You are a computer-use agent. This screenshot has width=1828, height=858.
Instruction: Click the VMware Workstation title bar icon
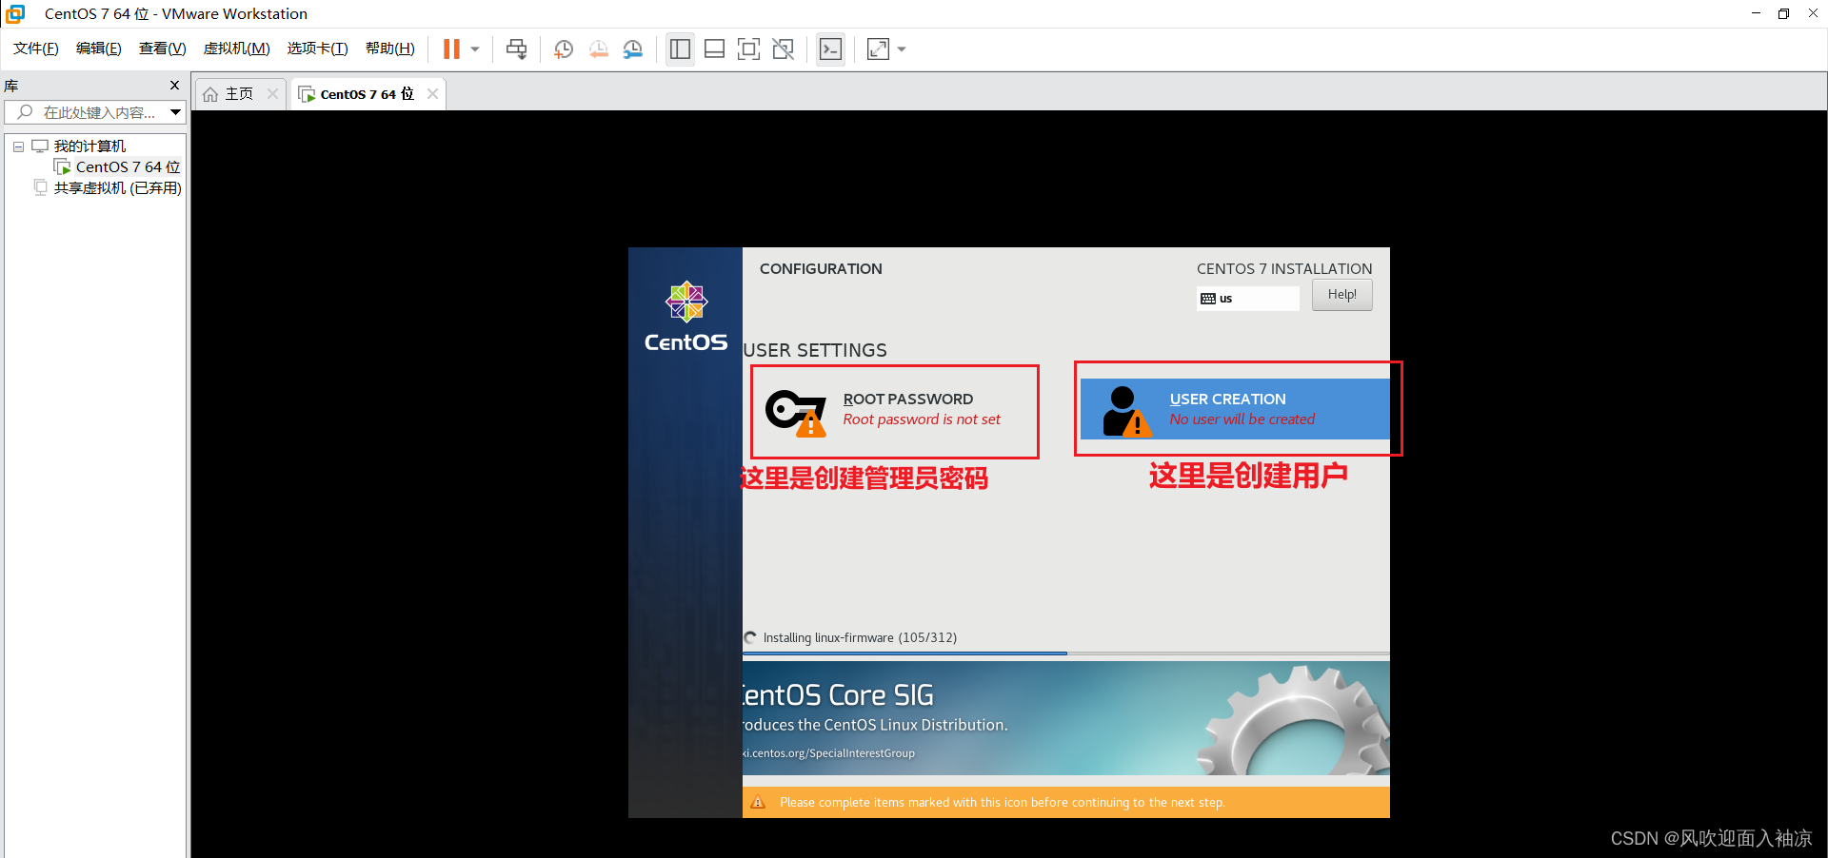(15, 13)
